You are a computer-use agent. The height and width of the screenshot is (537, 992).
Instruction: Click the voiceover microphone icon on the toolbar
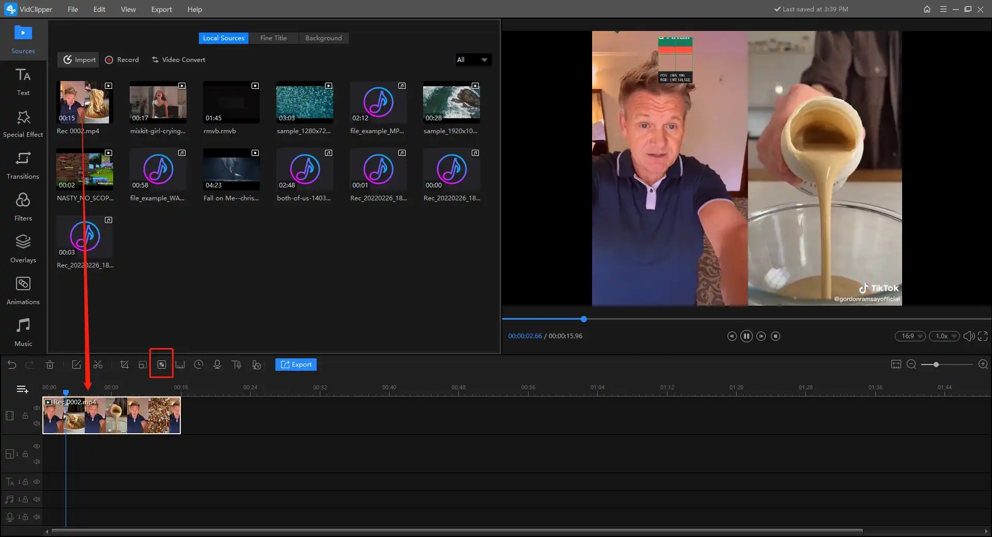pyautogui.click(x=217, y=365)
